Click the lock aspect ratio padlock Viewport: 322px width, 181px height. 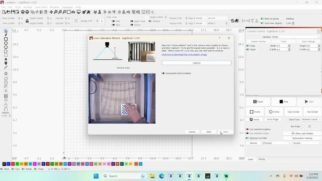27,21
